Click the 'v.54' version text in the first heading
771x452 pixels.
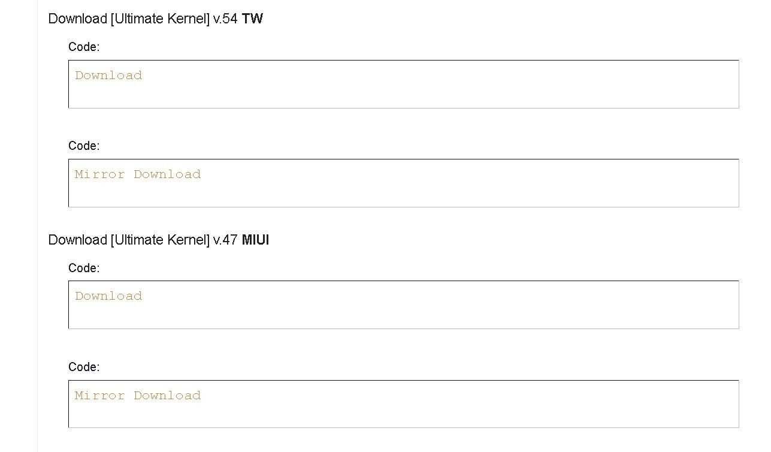click(x=226, y=19)
